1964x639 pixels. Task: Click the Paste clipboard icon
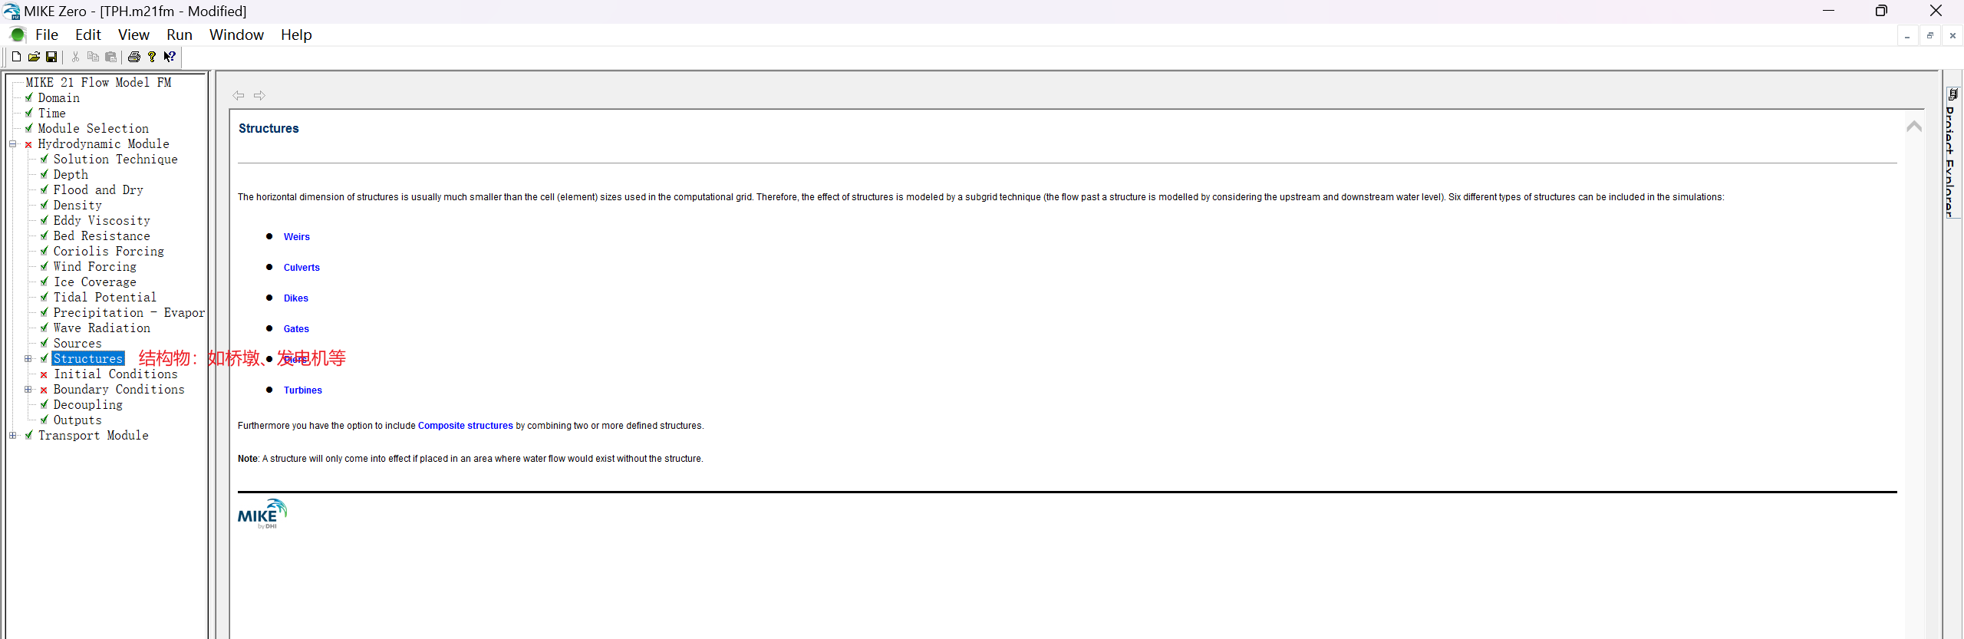click(110, 57)
